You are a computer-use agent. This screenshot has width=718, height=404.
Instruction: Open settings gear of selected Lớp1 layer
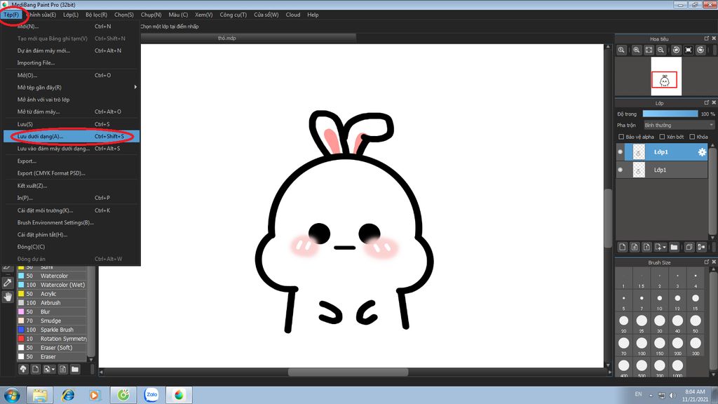pyautogui.click(x=702, y=152)
